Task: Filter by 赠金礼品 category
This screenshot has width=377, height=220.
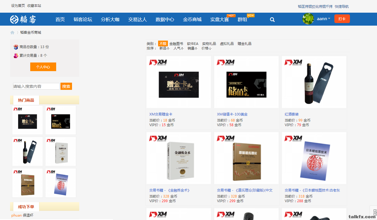Action: coord(245,44)
